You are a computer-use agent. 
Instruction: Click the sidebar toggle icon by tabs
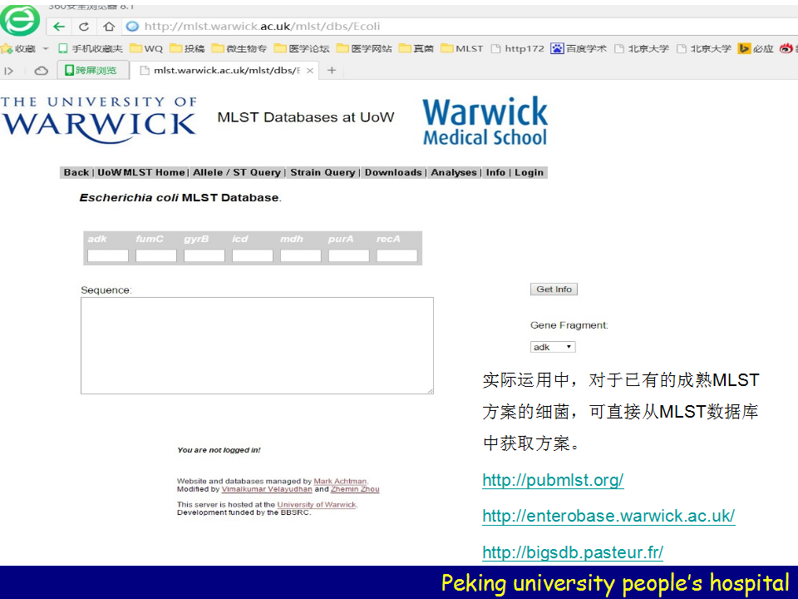(x=8, y=71)
